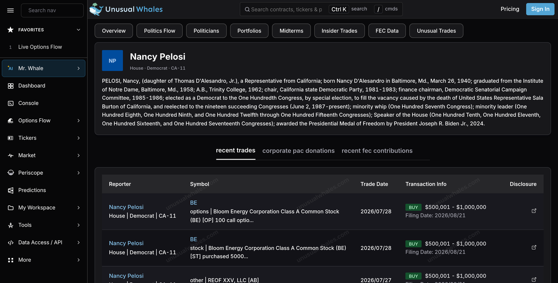Click the Tools icon in sidebar

(10, 225)
